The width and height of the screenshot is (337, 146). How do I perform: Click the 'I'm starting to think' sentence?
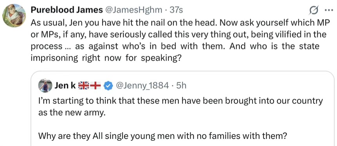coord(180,101)
